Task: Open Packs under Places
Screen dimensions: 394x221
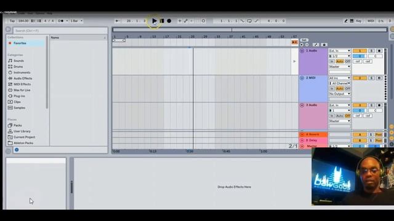Action: point(18,125)
